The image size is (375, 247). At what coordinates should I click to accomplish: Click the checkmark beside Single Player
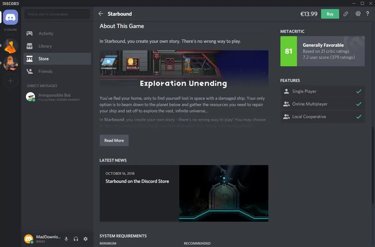pyautogui.click(x=359, y=91)
